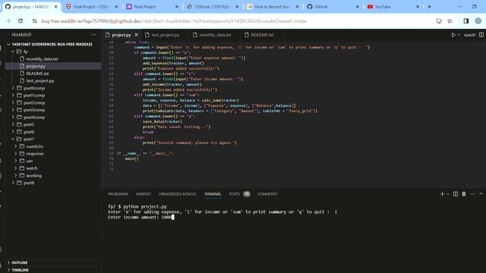Open explorer panel more actions ellipsis
486x273 pixels.
click(93, 35)
